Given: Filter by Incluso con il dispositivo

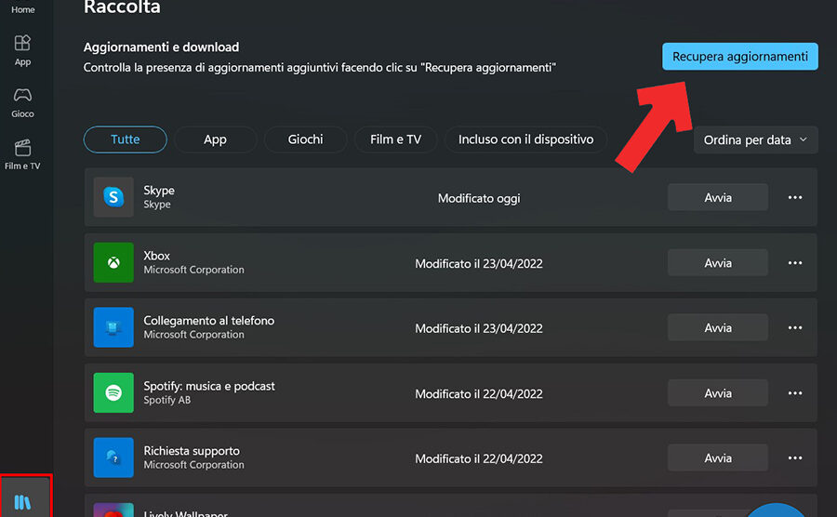Looking at the screenshot, I should (525, 139).
